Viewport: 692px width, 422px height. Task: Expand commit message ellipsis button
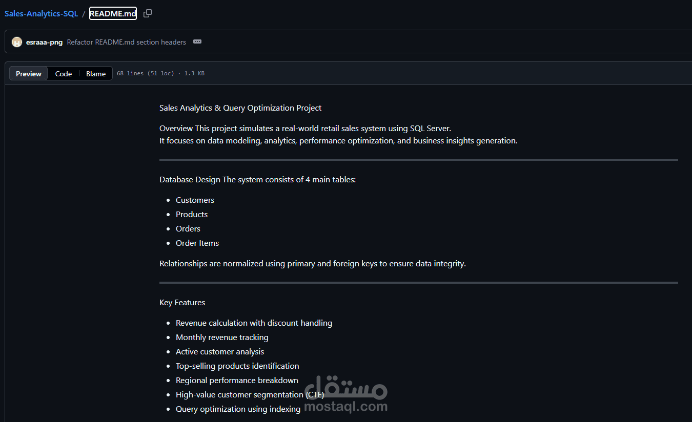point(197,42)
